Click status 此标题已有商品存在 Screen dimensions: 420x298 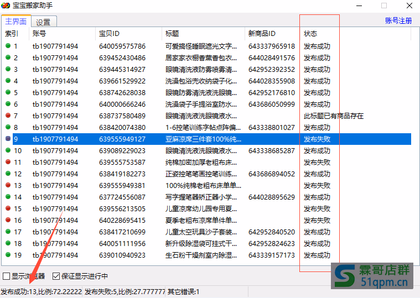coord(334,116)
